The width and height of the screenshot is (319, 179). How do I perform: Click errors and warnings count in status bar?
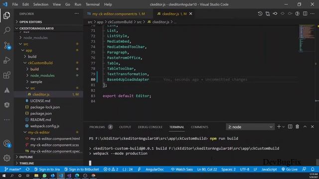pos(111,169)
